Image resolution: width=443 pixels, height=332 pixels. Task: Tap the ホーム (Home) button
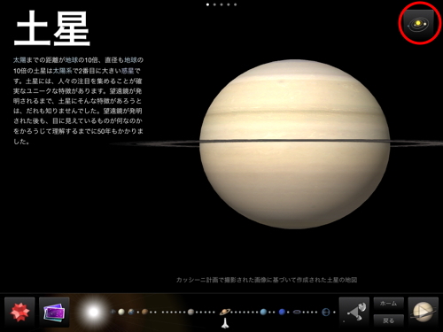[388, 304]
